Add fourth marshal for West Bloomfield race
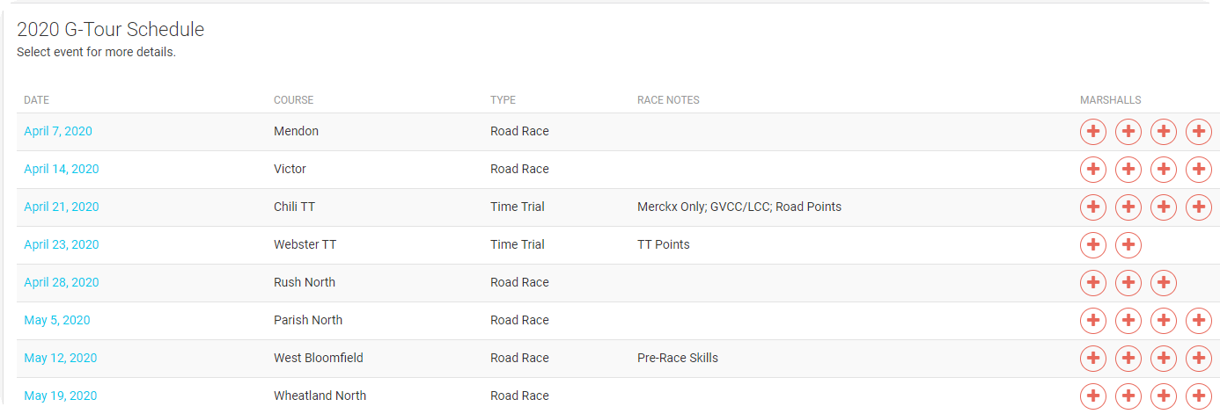This screenshot has height=414, width=1220. point(1199,359)
